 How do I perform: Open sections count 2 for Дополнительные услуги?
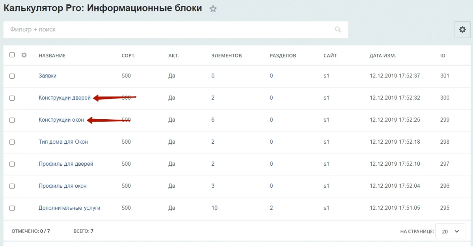click(x=271, y=208)
